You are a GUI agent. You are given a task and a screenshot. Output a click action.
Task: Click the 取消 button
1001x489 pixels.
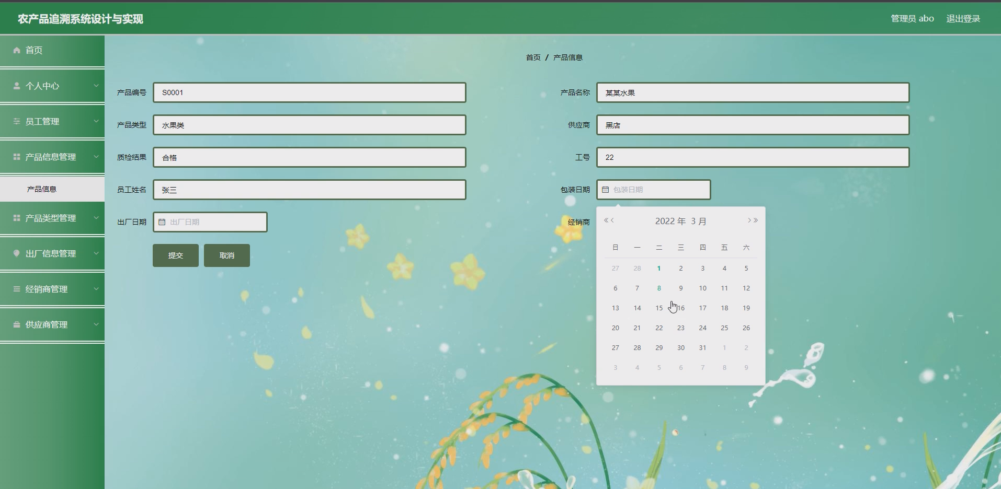[x=227, y=255]
